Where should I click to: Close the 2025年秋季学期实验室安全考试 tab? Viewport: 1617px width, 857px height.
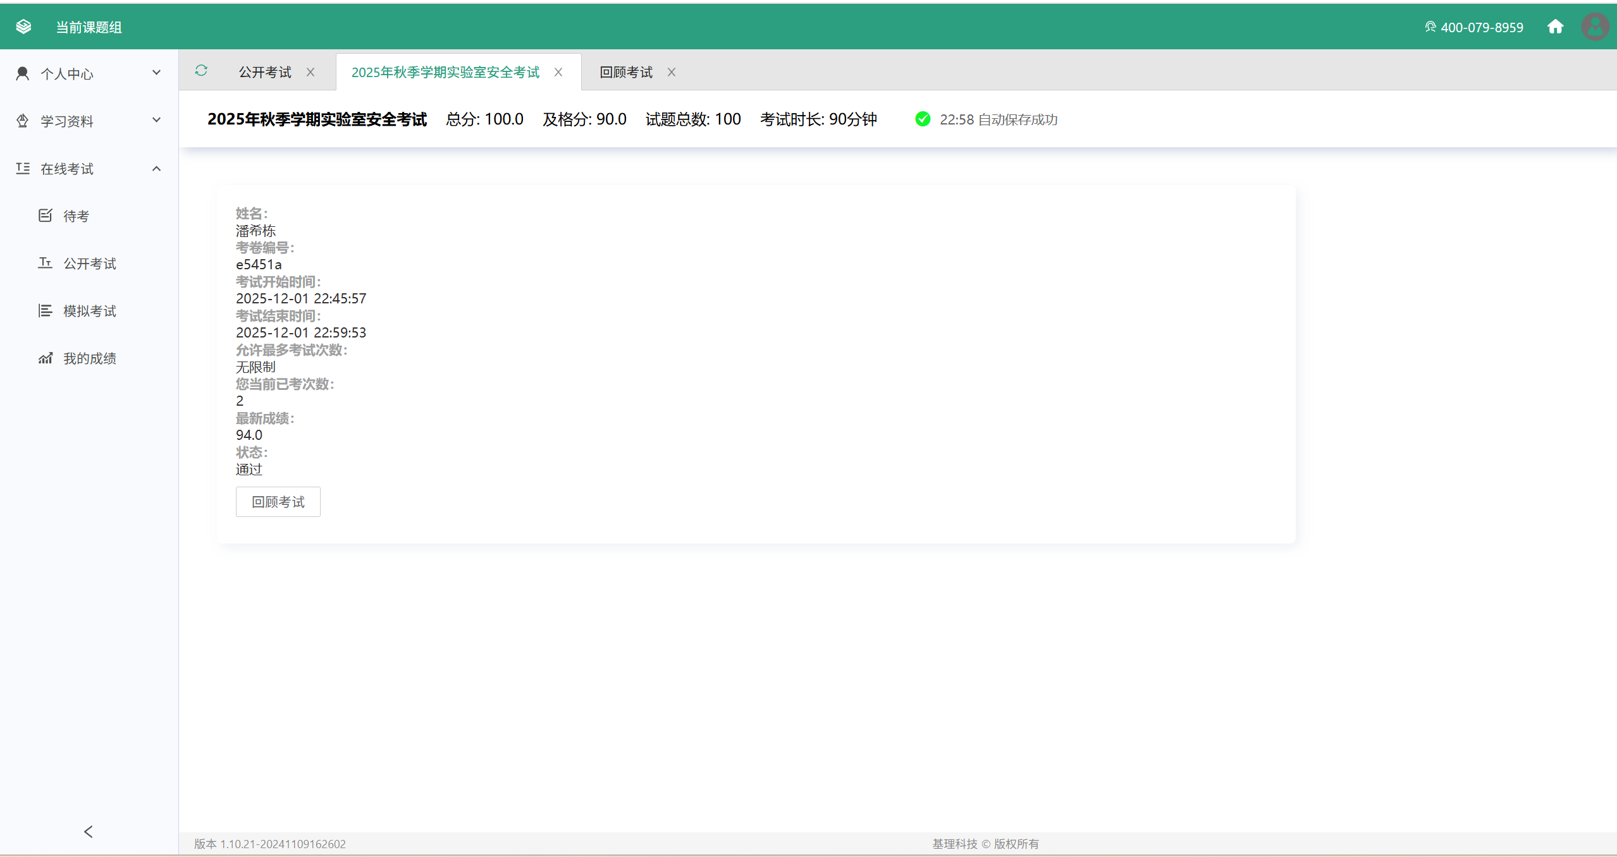tap(558, 72)
